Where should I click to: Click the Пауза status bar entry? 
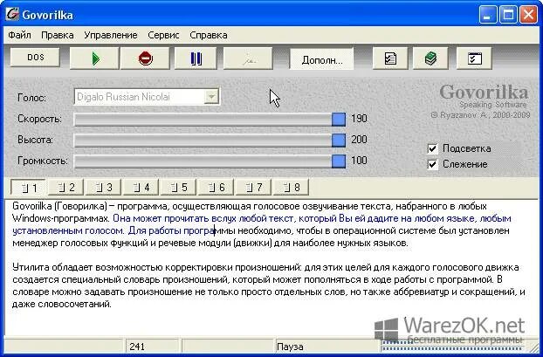[290, 347]
